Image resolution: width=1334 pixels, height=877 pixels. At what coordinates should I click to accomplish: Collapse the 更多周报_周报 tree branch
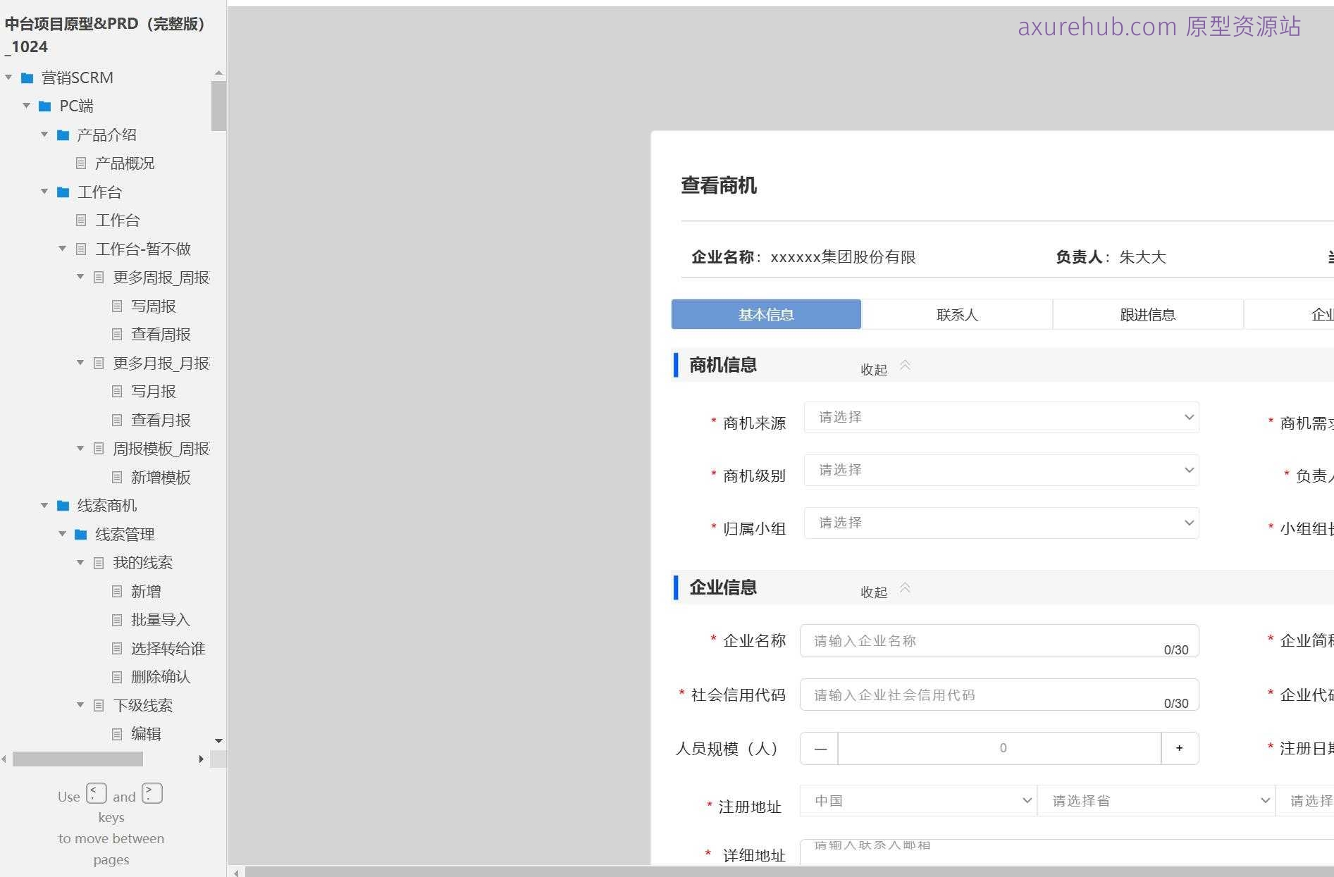coord(79,277)
